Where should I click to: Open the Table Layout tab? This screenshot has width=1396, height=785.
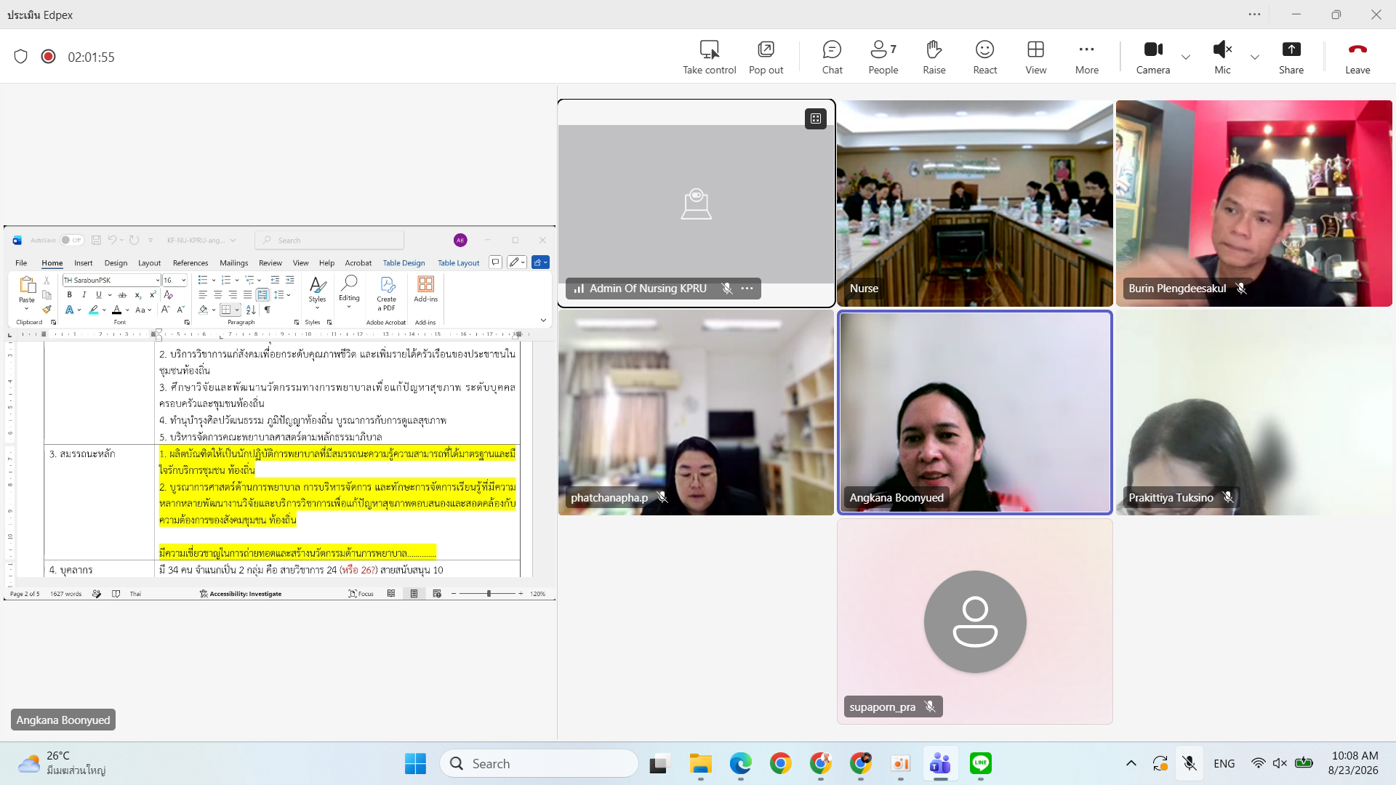(459, 263)
